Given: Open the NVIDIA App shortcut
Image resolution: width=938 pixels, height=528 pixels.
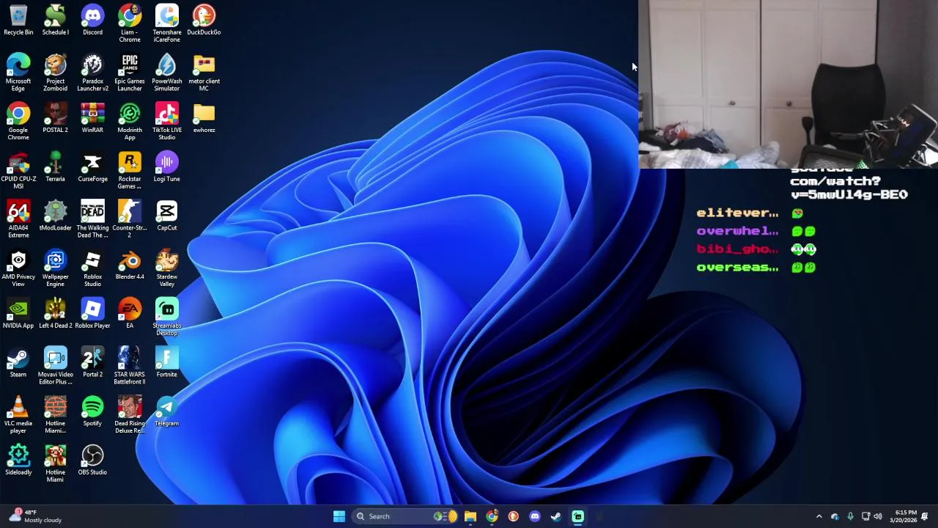Looking at the screenshot, I should pyautogui.click(x=18, y=314).
